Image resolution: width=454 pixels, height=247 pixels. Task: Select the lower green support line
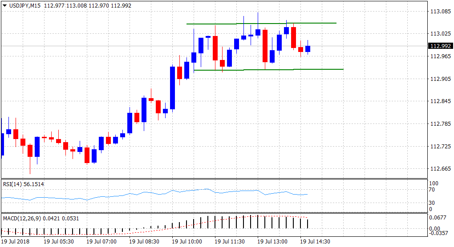pos(268,70)
